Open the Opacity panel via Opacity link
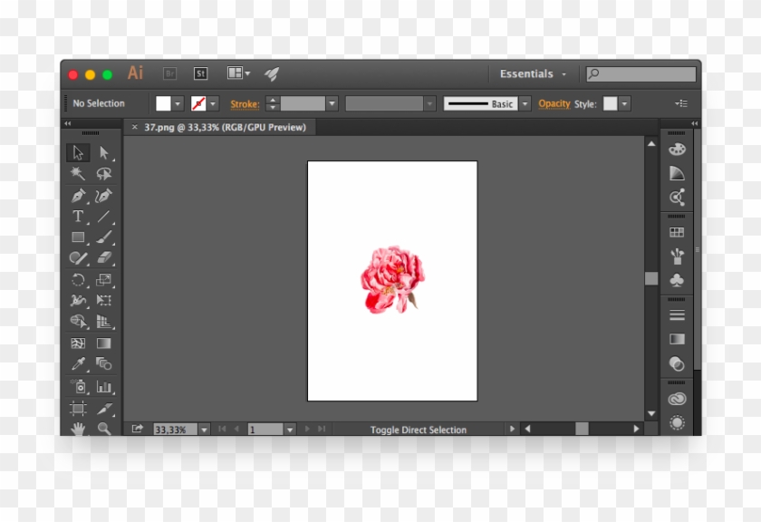This screenshot has width=761, height=522. pos(554,103)
